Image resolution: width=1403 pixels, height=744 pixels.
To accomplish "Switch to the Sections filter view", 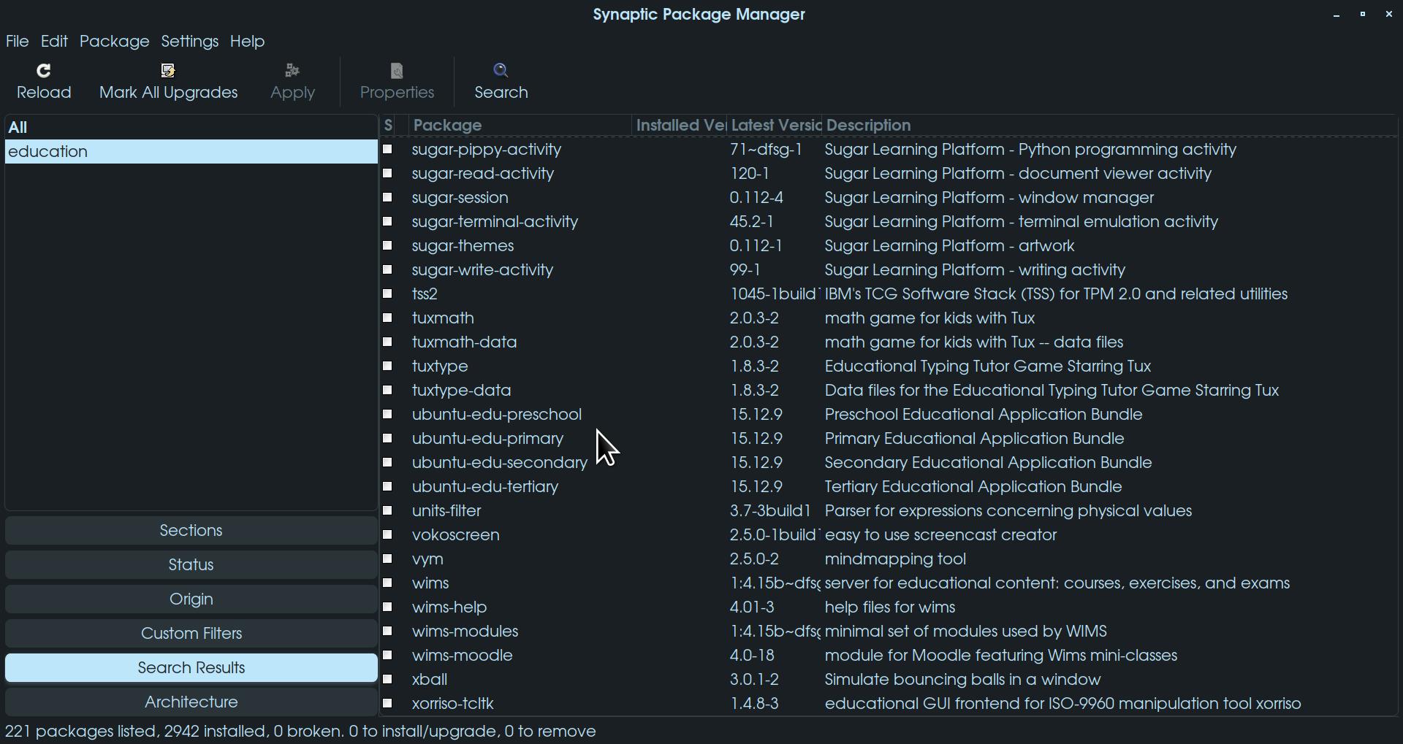I will [191, 531].
